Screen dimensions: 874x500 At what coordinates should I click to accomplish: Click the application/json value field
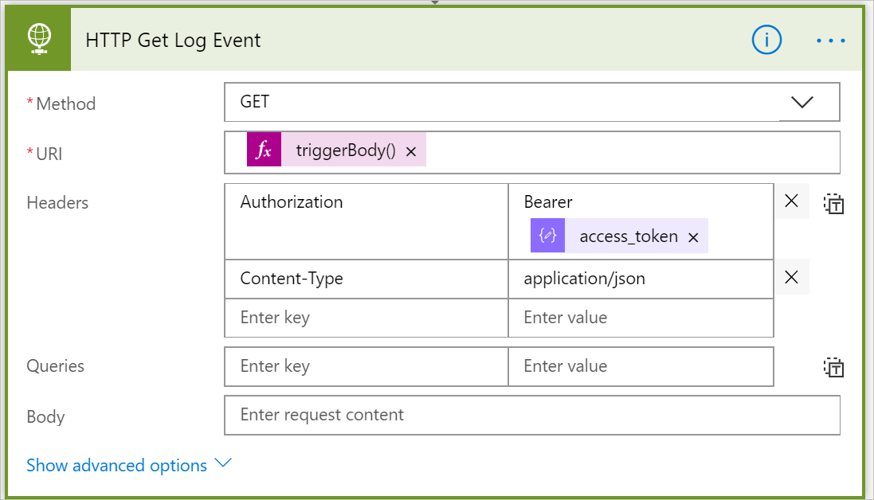pyautogui.click(x=640, y=279)
